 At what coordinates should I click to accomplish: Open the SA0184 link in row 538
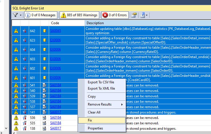point(56,101)
